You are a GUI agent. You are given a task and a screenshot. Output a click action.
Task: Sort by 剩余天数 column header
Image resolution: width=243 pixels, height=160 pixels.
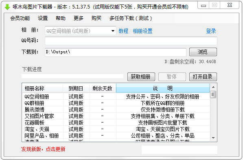click(x=103, y=88)
